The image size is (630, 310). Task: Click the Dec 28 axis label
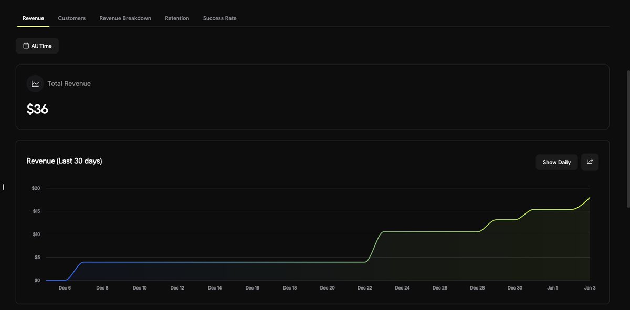(478, 288)
